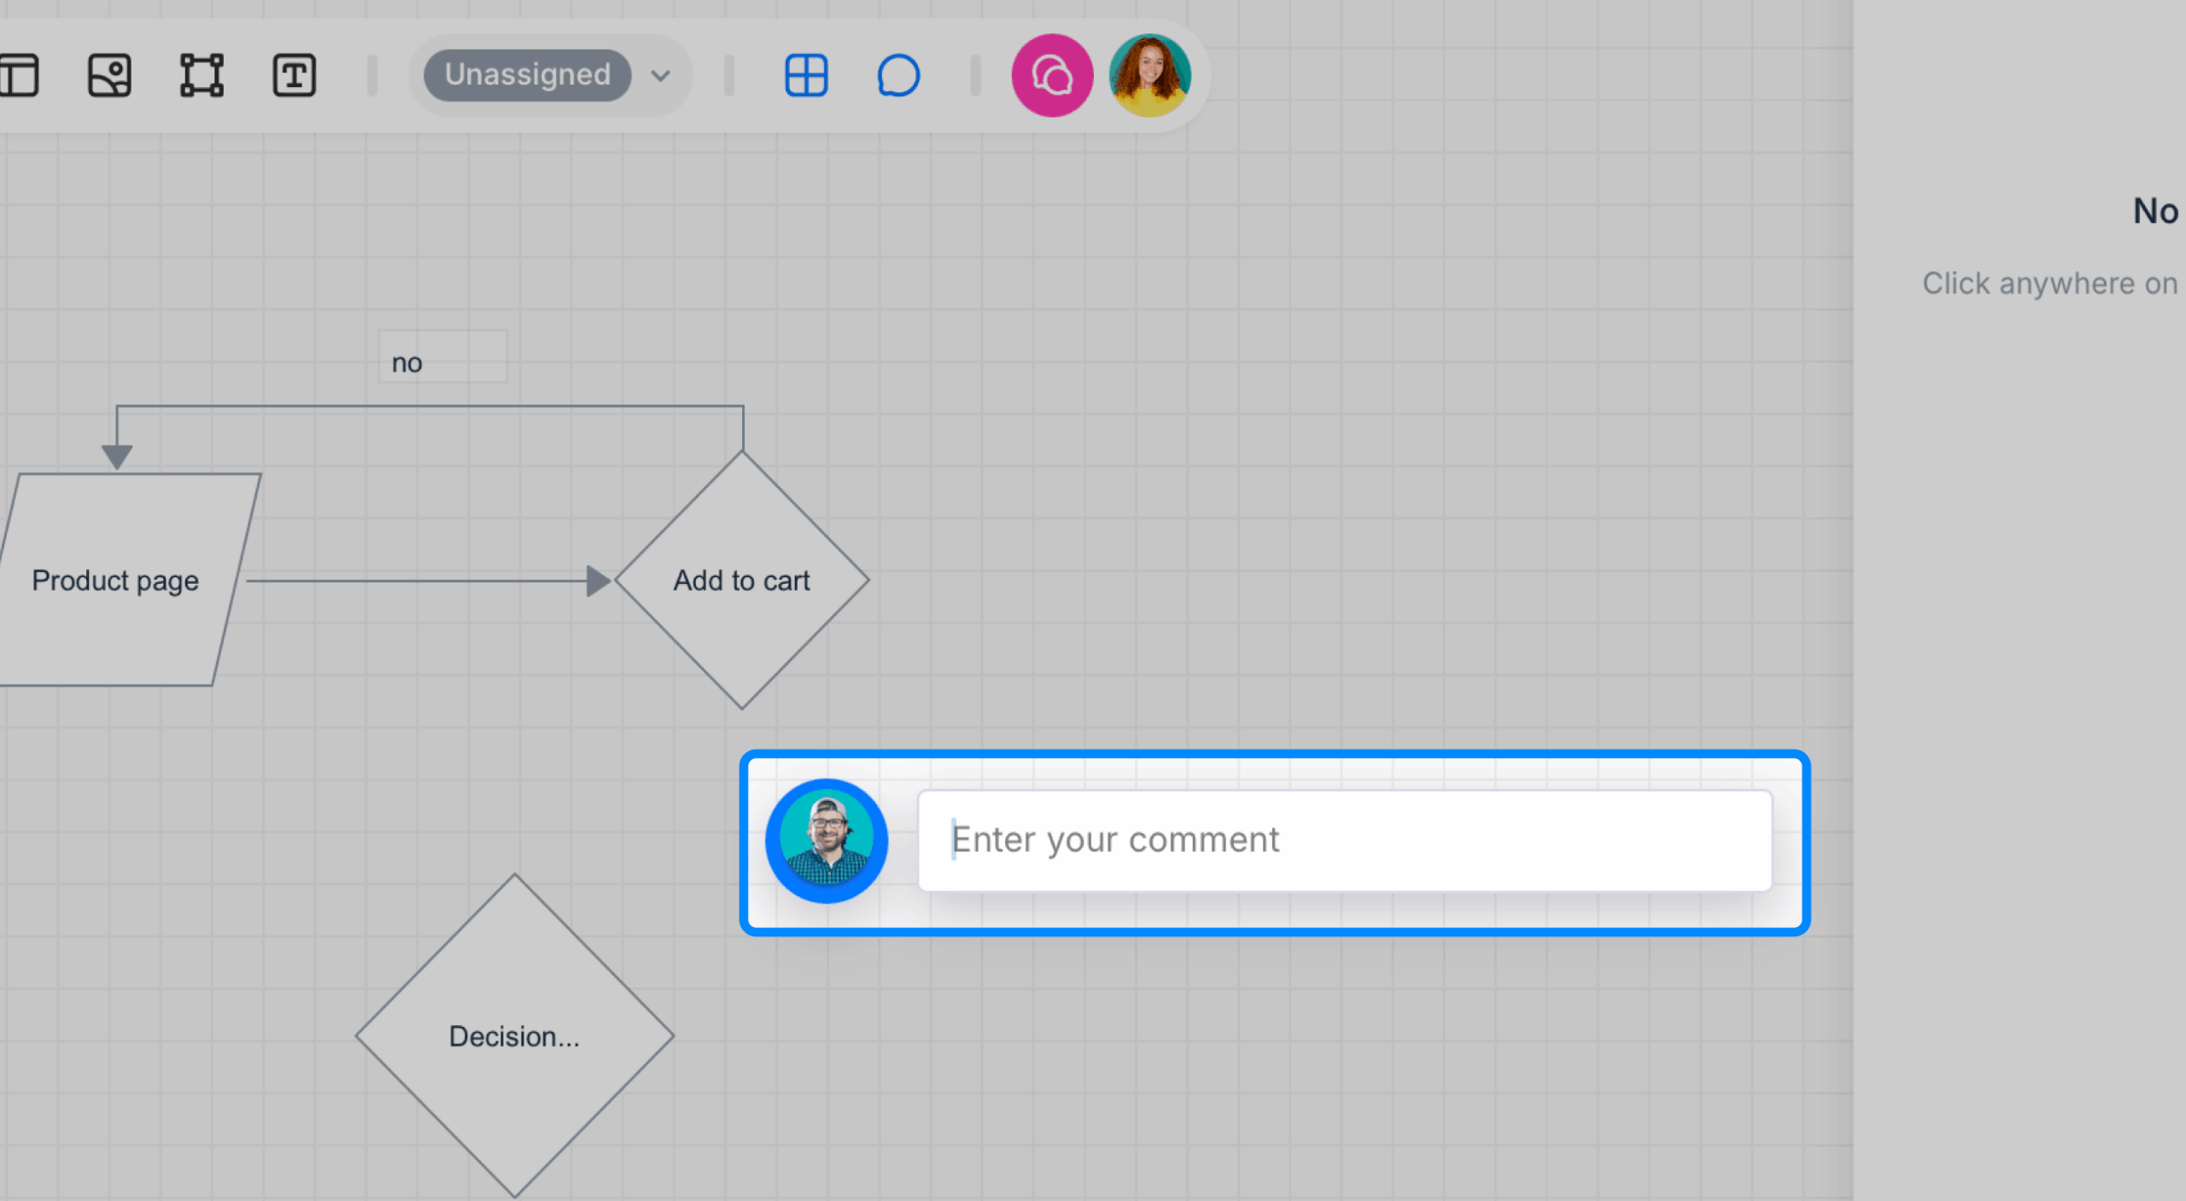The height and width of the screenshot is (1201, 2186).
Task: Click the red-haired woman's avatar
Action: tap(1149, 75)
